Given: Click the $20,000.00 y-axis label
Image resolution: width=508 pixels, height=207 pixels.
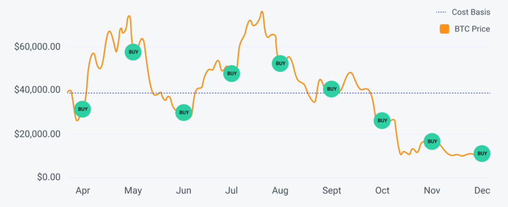Looking at the screenshot, I should 37,134.
